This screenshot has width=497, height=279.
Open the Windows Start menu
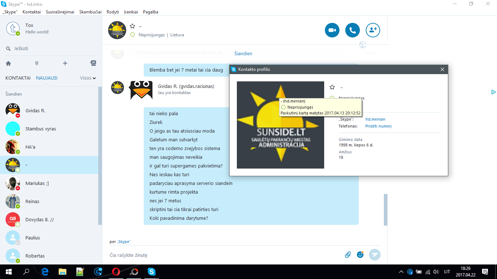pyautogui.click(x=8, y=272)
